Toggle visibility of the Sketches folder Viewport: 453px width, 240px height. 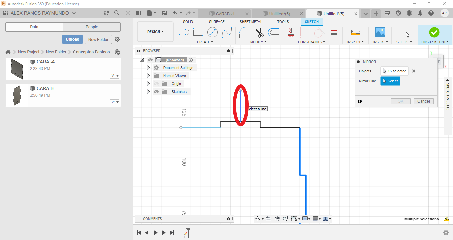coord(156,92)
